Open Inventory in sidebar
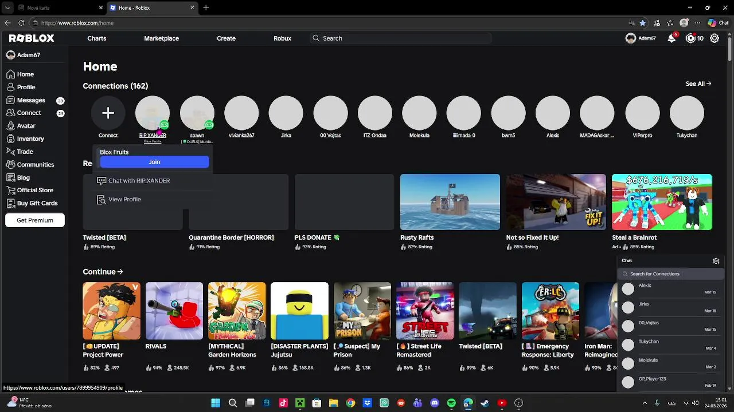This screenshot has height=412, width=734. 30,138
